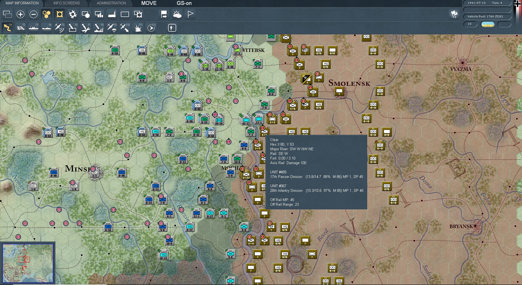Select the 22-39 unit stack
Viewport: 522px width, 285px height.
[x=219, y=66]
